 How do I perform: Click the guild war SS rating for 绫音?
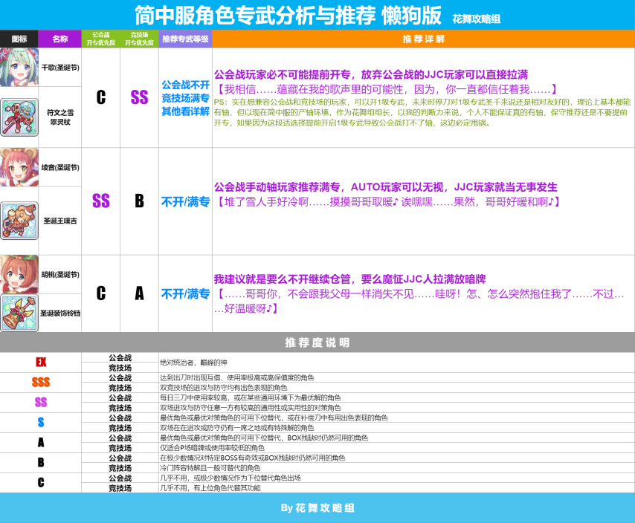(x=101, y=201)
